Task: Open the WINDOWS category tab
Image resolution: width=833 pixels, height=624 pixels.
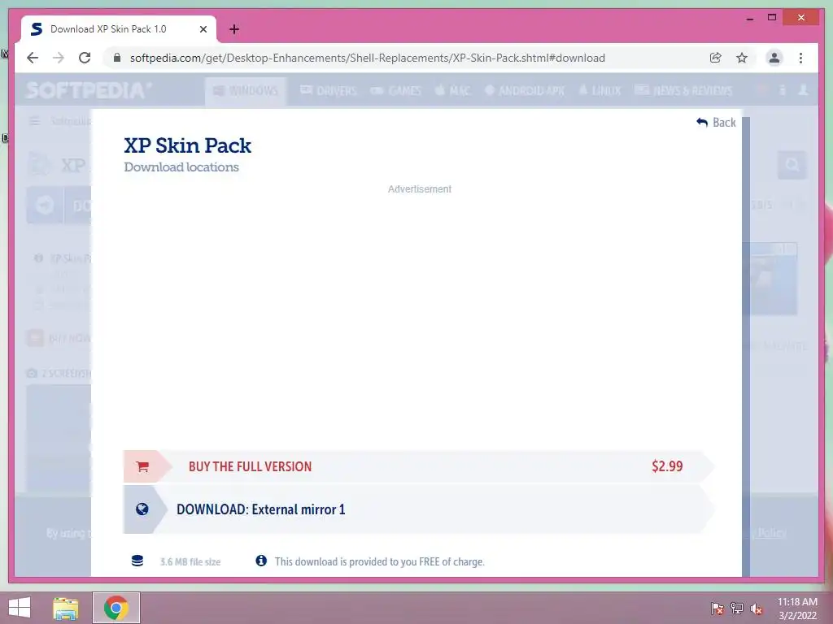Action: pyautogui.click(x=246, y=91)
